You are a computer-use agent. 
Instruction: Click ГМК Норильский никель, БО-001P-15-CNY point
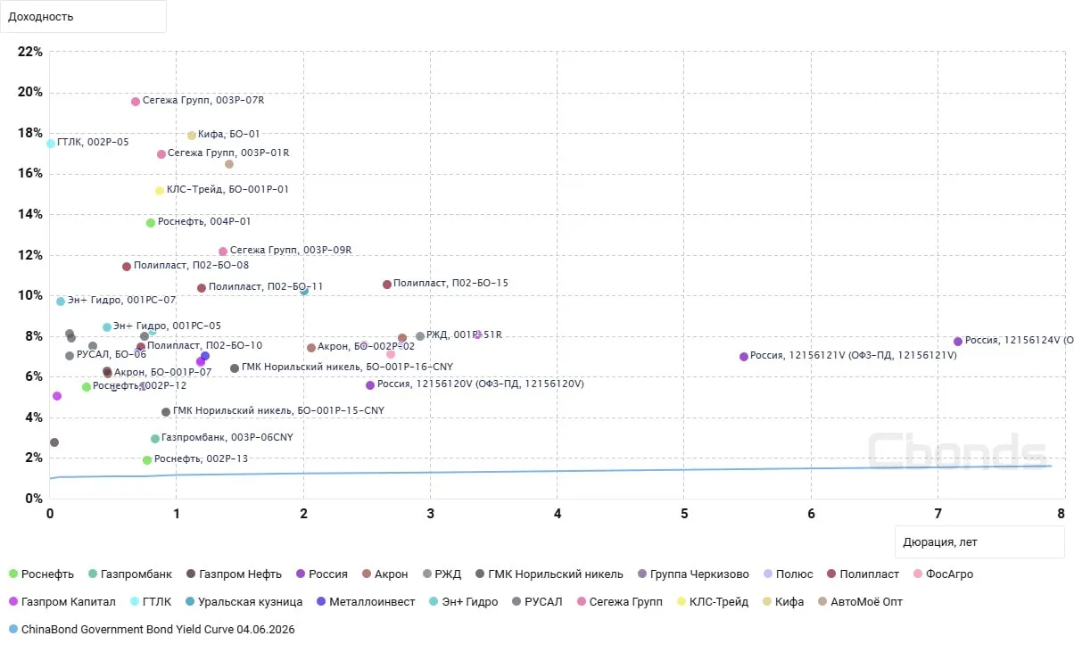(166, 412)
